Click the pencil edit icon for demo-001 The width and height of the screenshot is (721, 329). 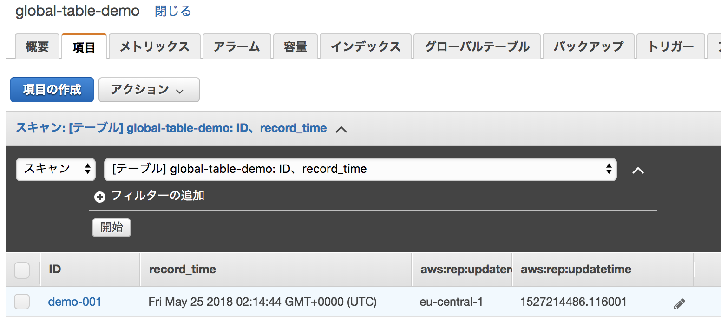tap(679, 304)
